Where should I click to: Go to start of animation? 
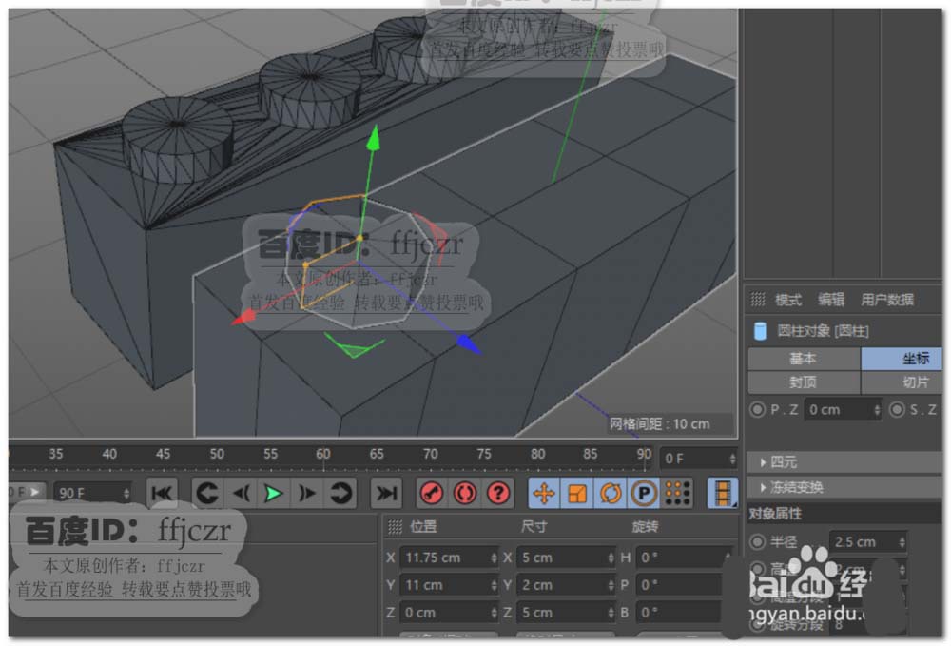point(162,493)
